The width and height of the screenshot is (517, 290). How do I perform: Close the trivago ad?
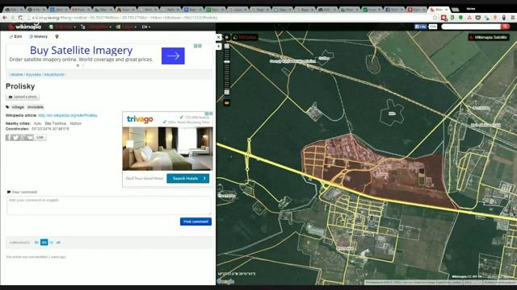pos(211,114)
